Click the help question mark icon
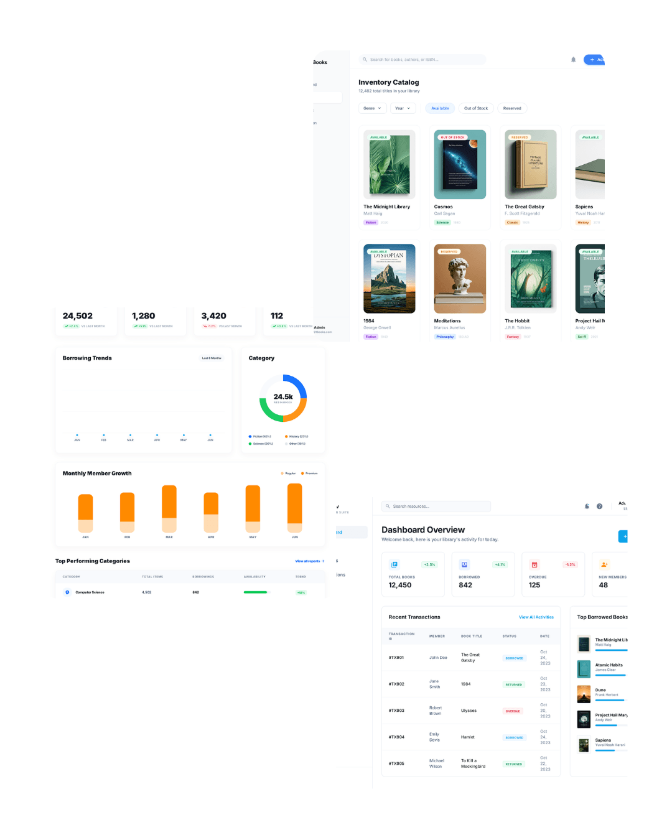 coord(599,506)
